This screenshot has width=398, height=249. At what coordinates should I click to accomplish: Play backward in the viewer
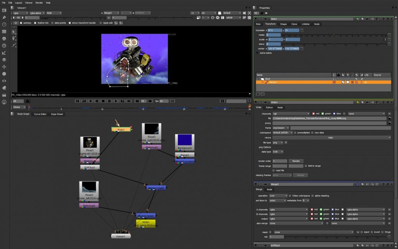[x=90, y=101]
